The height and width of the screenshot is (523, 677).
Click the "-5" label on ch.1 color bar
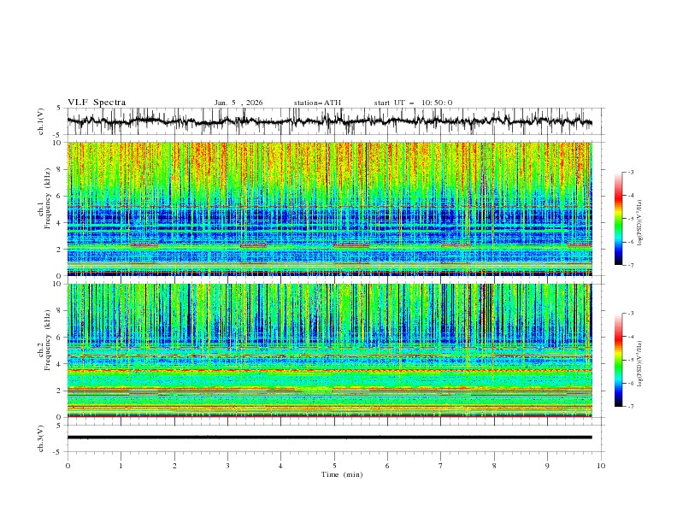pyautogui.click(x=631, y=219)
